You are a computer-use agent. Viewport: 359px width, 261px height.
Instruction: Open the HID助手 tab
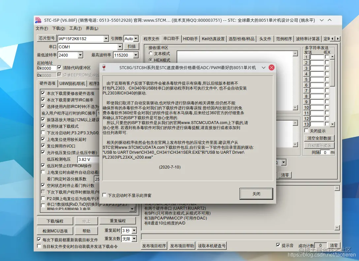[190, 39]
